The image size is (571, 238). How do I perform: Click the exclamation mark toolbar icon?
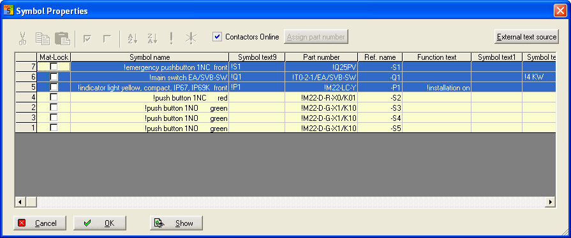coord(171,38)
